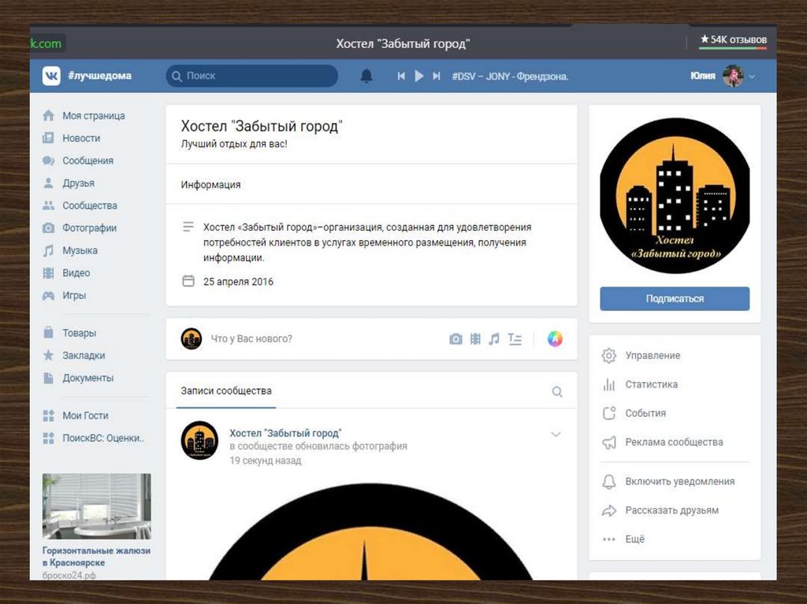Open article editor icon in post box
This screenshot has width=807, height=604.
coord(515,339)
